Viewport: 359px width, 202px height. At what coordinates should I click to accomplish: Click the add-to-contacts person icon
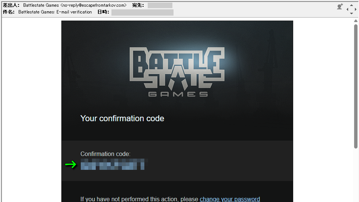340,7
